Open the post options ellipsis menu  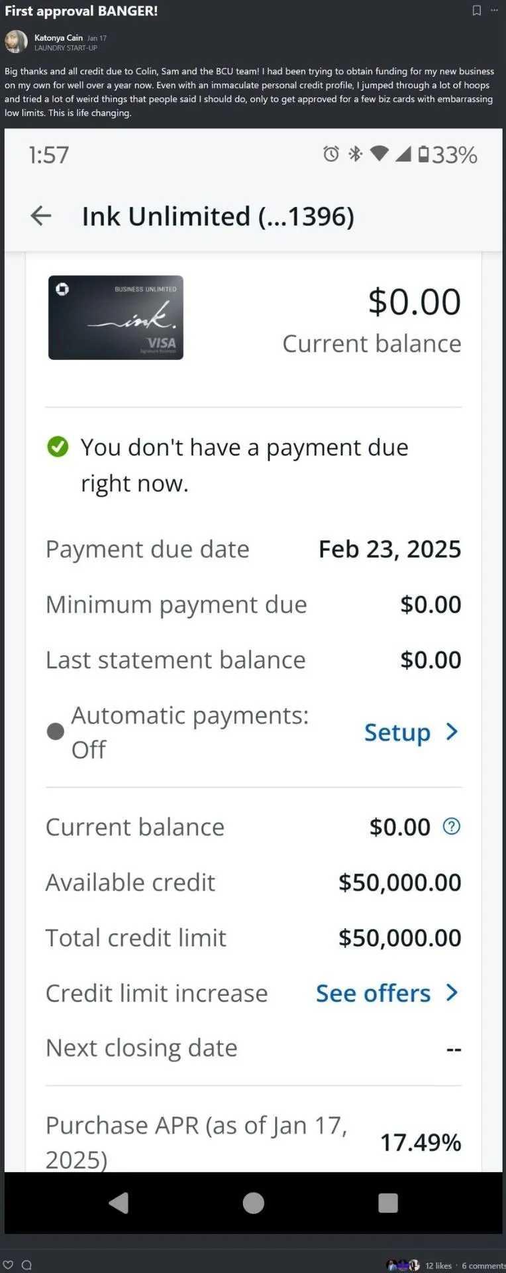pos(494,11)
